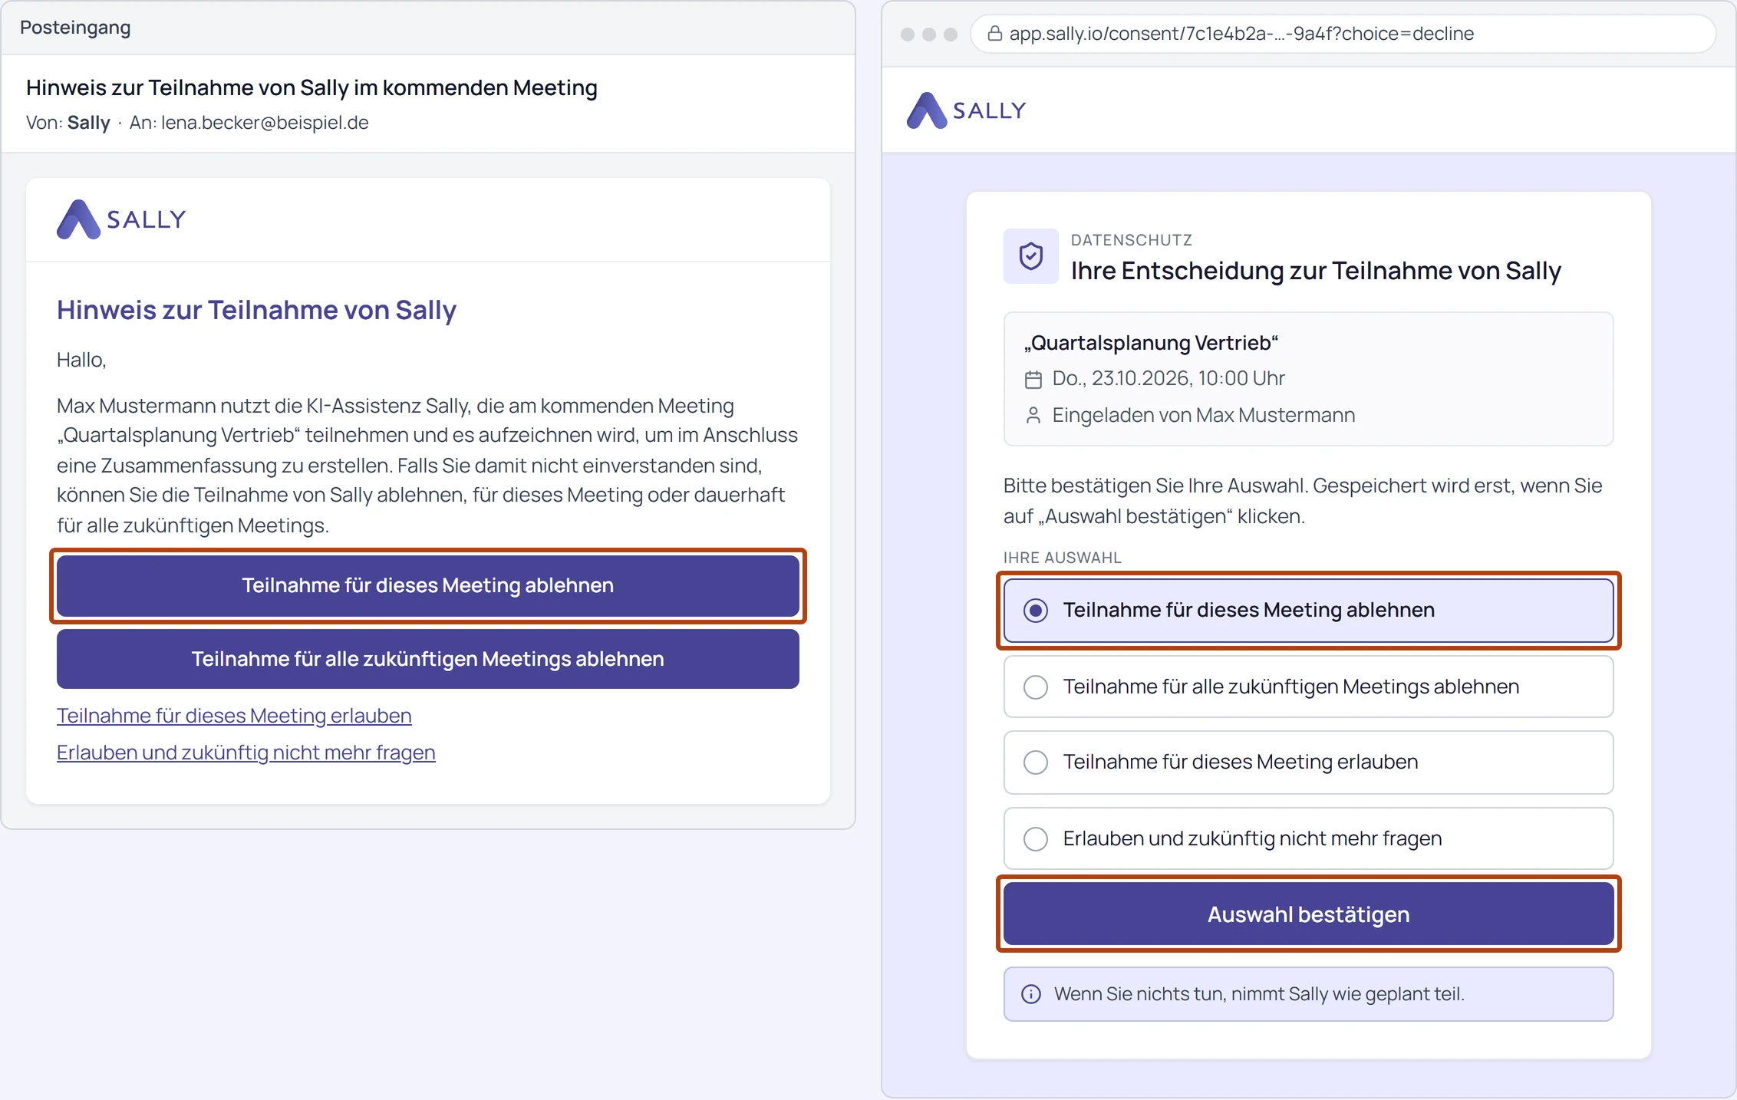1737x1100 pixels.
Task: Click the Sally logo in the email
Action: (x=121, y=219)
